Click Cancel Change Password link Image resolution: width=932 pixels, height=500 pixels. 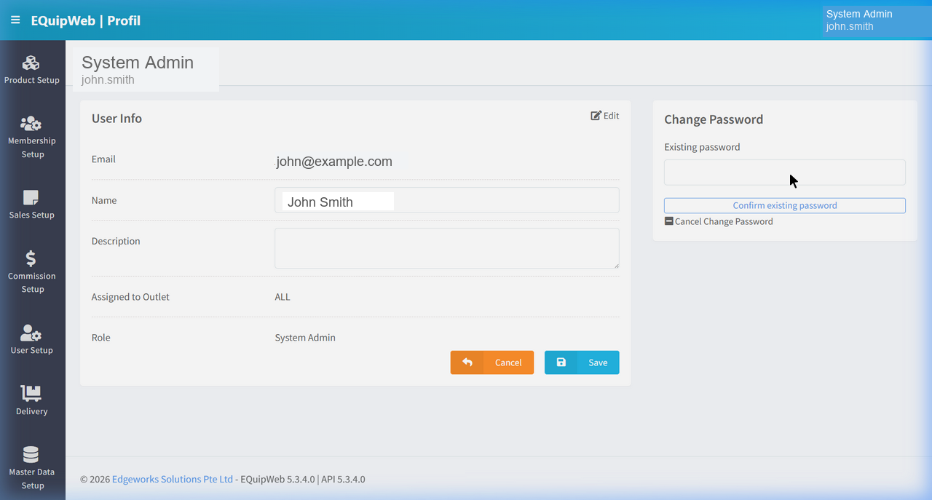[724, 221]
